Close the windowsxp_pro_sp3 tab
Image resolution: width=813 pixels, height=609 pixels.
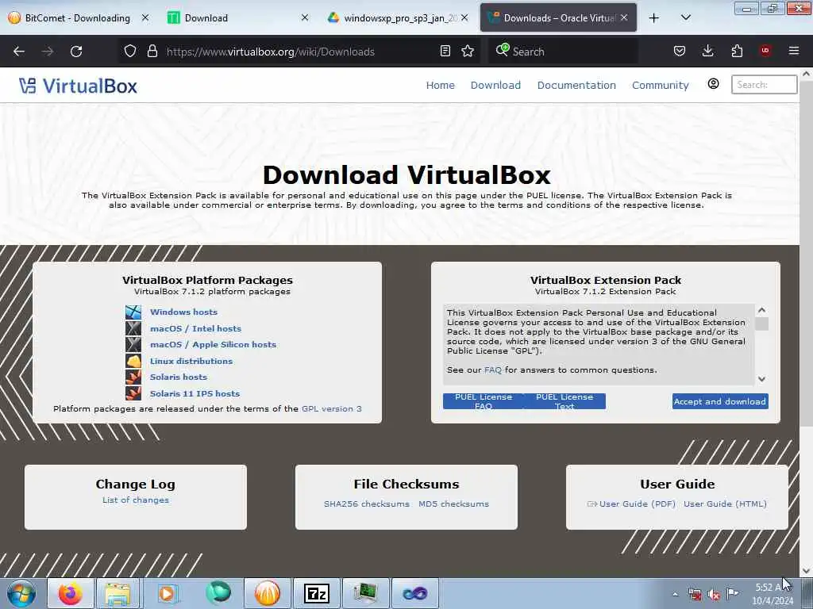[464, 17]
